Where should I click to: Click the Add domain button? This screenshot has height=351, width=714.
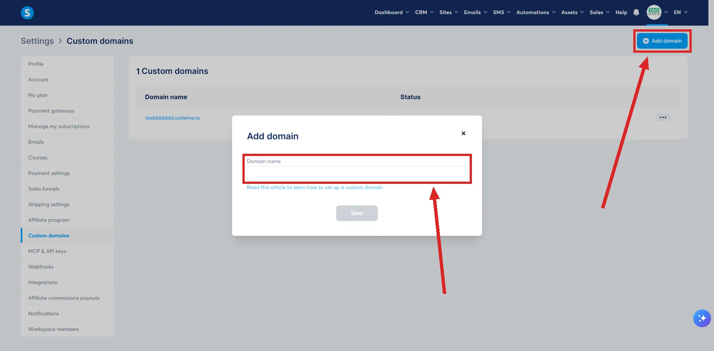(x=662, y=41)
